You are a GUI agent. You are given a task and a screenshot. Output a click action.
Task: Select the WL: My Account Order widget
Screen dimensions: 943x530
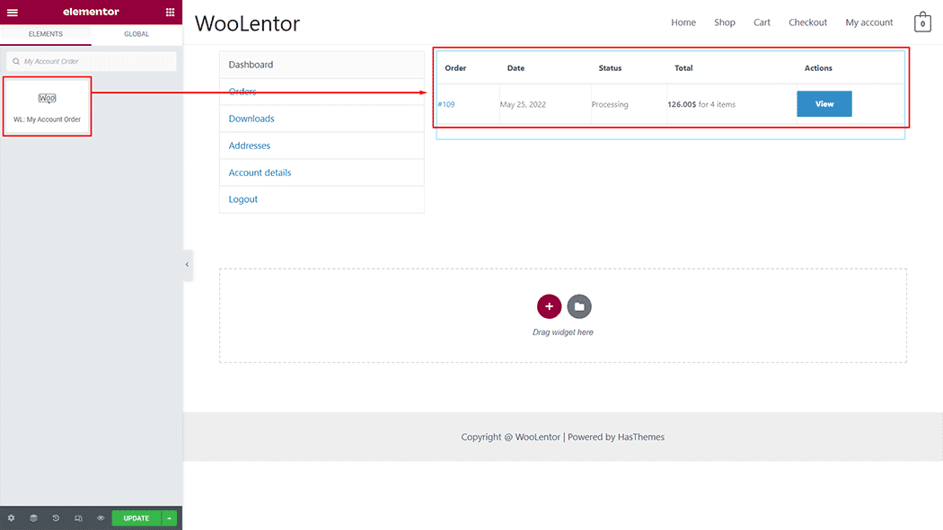(x=47, y=106)
